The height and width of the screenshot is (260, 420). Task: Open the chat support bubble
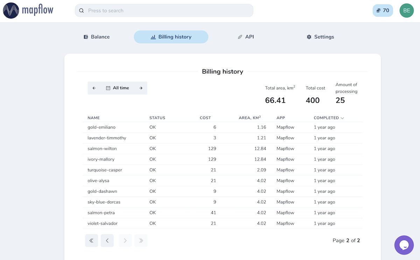[x=404, y=245]
